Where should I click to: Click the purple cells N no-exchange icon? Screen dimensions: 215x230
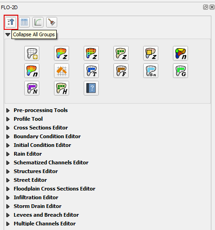tap(32, 88)
